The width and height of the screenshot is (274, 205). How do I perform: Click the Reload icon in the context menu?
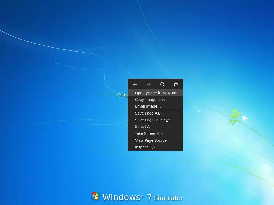coord(162,84)
